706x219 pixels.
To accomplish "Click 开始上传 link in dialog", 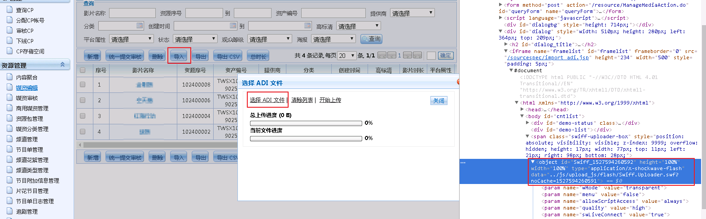I will (x=330, y=100).
